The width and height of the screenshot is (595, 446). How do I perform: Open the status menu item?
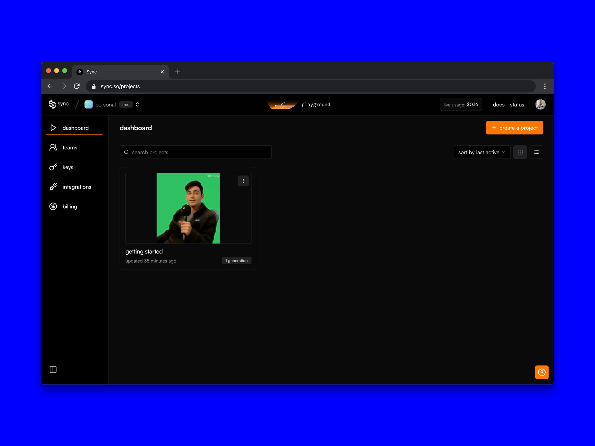point(517,104)
